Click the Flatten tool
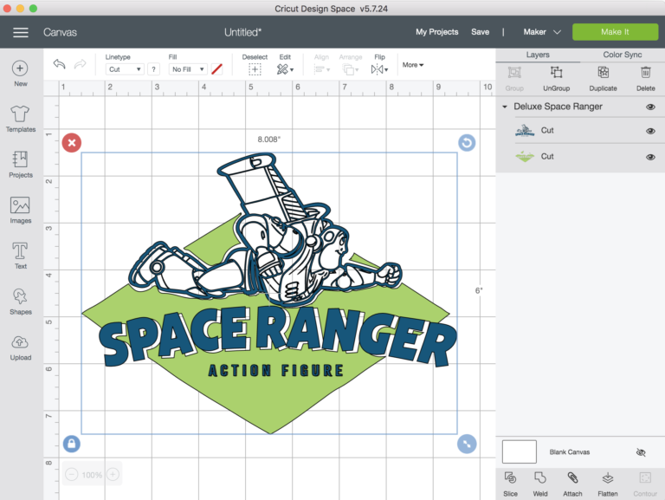The image size is (665, 500). (607, 484)
